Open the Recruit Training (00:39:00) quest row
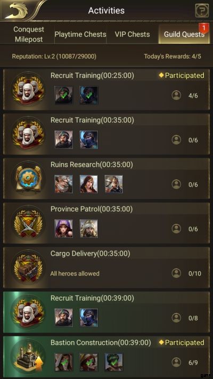 coord(106,312)
